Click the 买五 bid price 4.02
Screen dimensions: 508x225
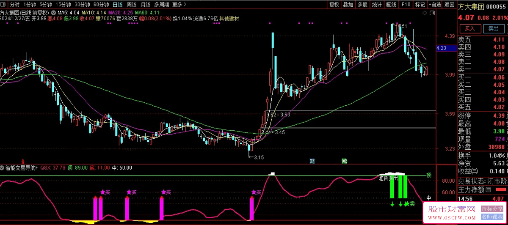pos(499,107)
